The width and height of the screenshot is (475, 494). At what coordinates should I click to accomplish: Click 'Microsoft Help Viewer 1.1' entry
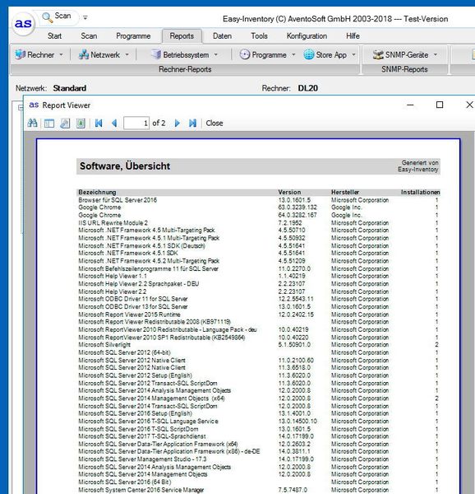point(113,276)
